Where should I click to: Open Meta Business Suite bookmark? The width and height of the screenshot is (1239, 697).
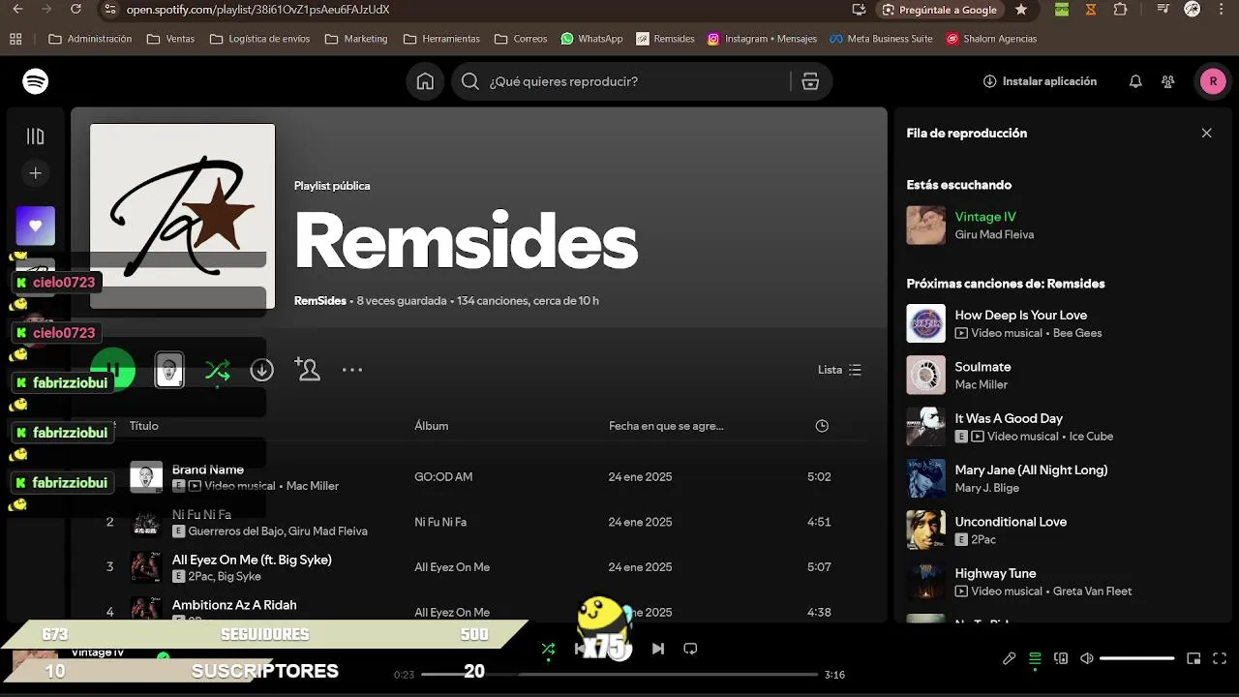pos(882,39)
